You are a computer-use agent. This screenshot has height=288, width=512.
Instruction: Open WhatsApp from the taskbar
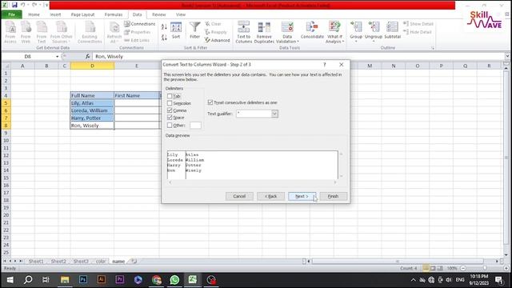(174, 280)
